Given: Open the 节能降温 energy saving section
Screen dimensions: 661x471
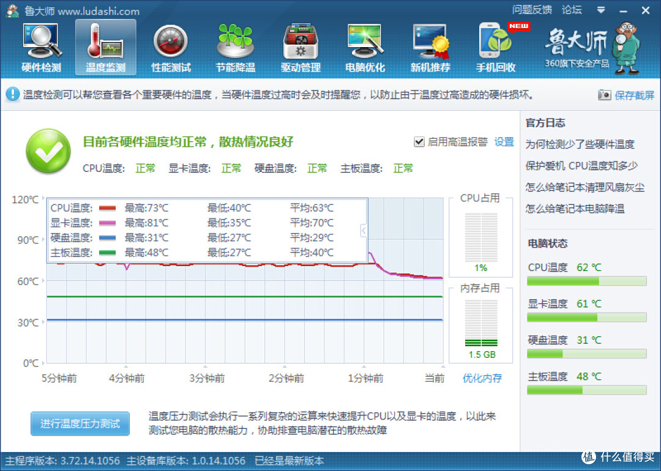Looking at the screenshot, I should click(236, 48).
